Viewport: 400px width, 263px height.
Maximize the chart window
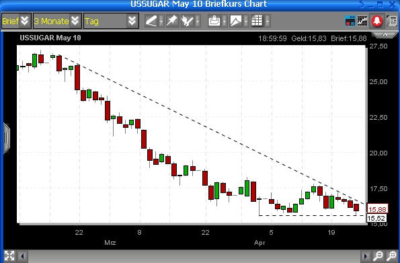[381, 4]
